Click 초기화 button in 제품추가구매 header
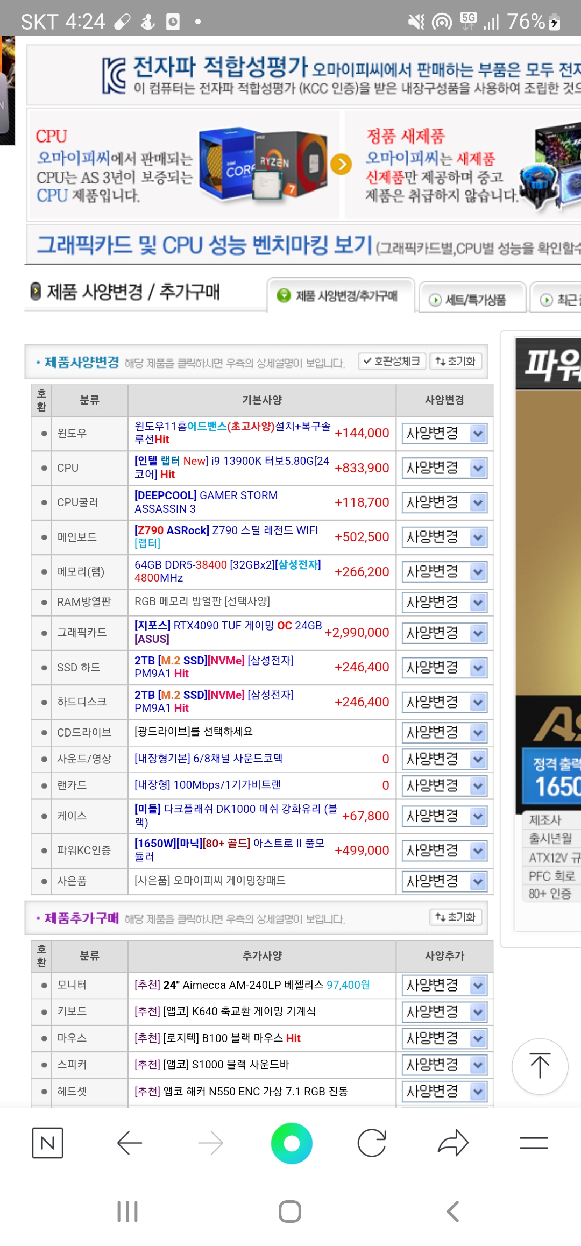 [456, 917]
